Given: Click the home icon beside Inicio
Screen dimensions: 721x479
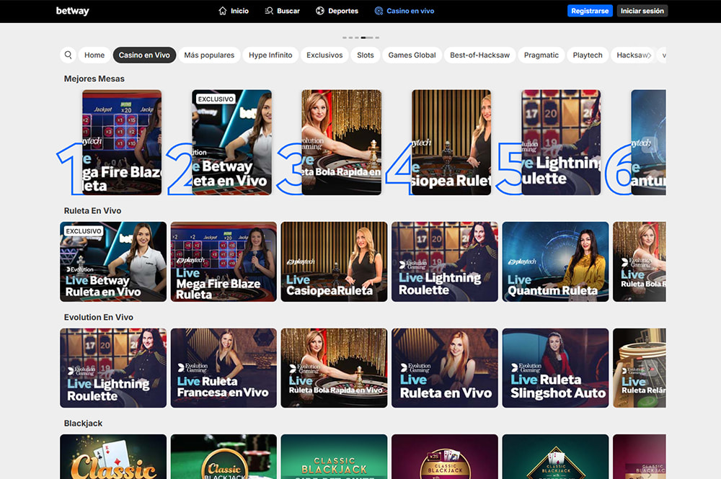Looking at the screenshot, I should [x=223, y=11].
